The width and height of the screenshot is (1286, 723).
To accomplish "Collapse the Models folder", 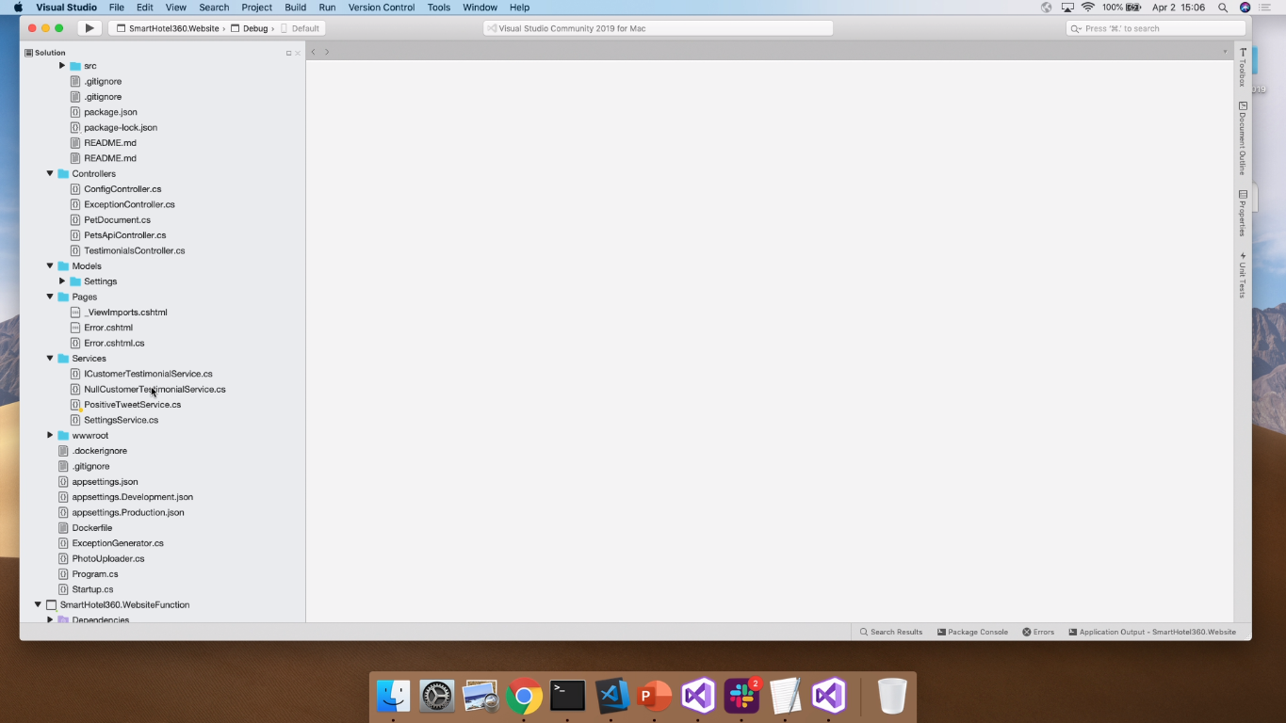I will 50,265.
